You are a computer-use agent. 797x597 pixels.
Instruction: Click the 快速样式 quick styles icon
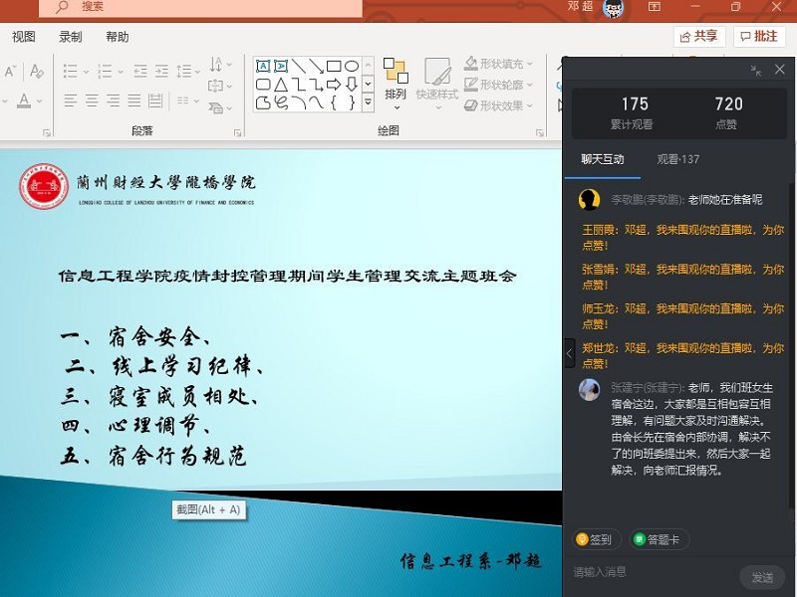click(x=437, y=78)
